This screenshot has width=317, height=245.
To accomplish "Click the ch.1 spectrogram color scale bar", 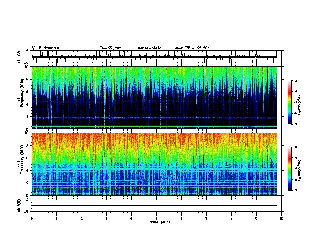I will coord(289,102).
